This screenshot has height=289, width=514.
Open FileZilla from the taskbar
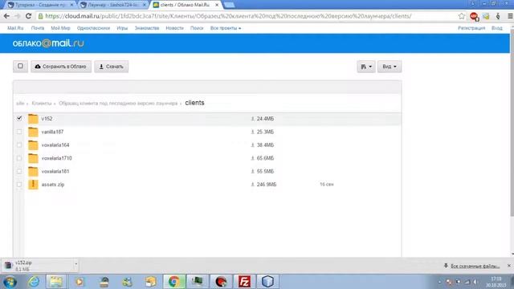pos(244,282)
